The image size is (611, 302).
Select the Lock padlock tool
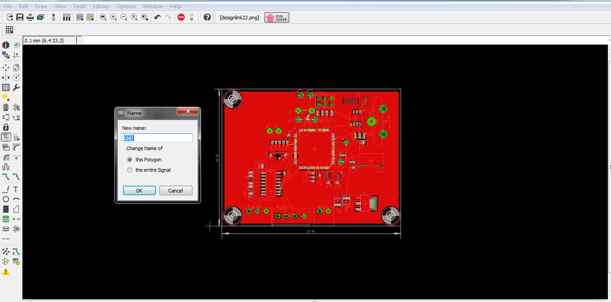[x=6, y=127]
